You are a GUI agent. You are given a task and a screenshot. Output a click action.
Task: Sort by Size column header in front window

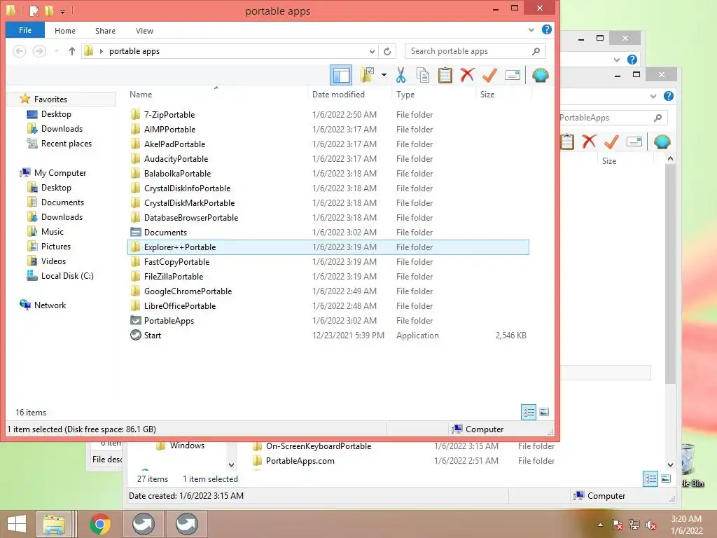(487, 95)
